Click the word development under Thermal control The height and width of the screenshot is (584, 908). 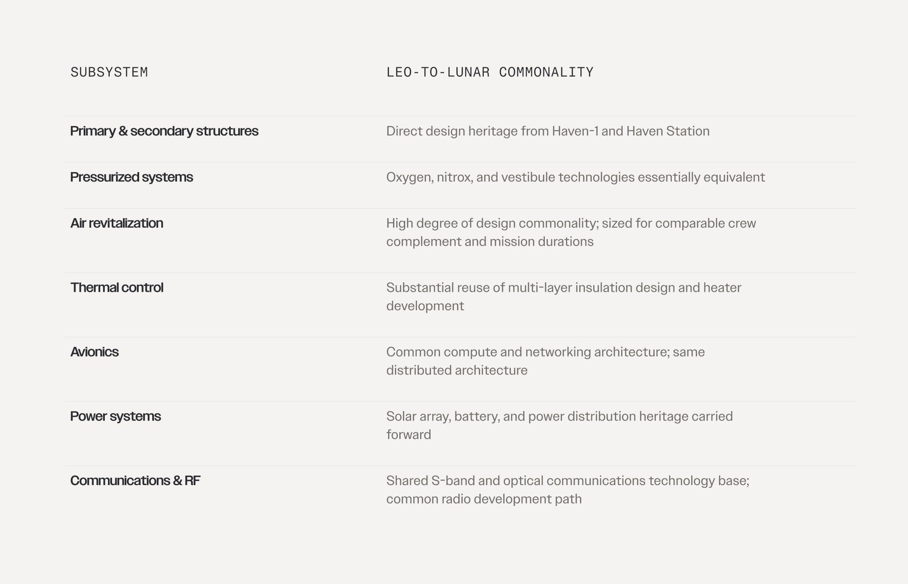pyautogui.click(x=425, y=306)
